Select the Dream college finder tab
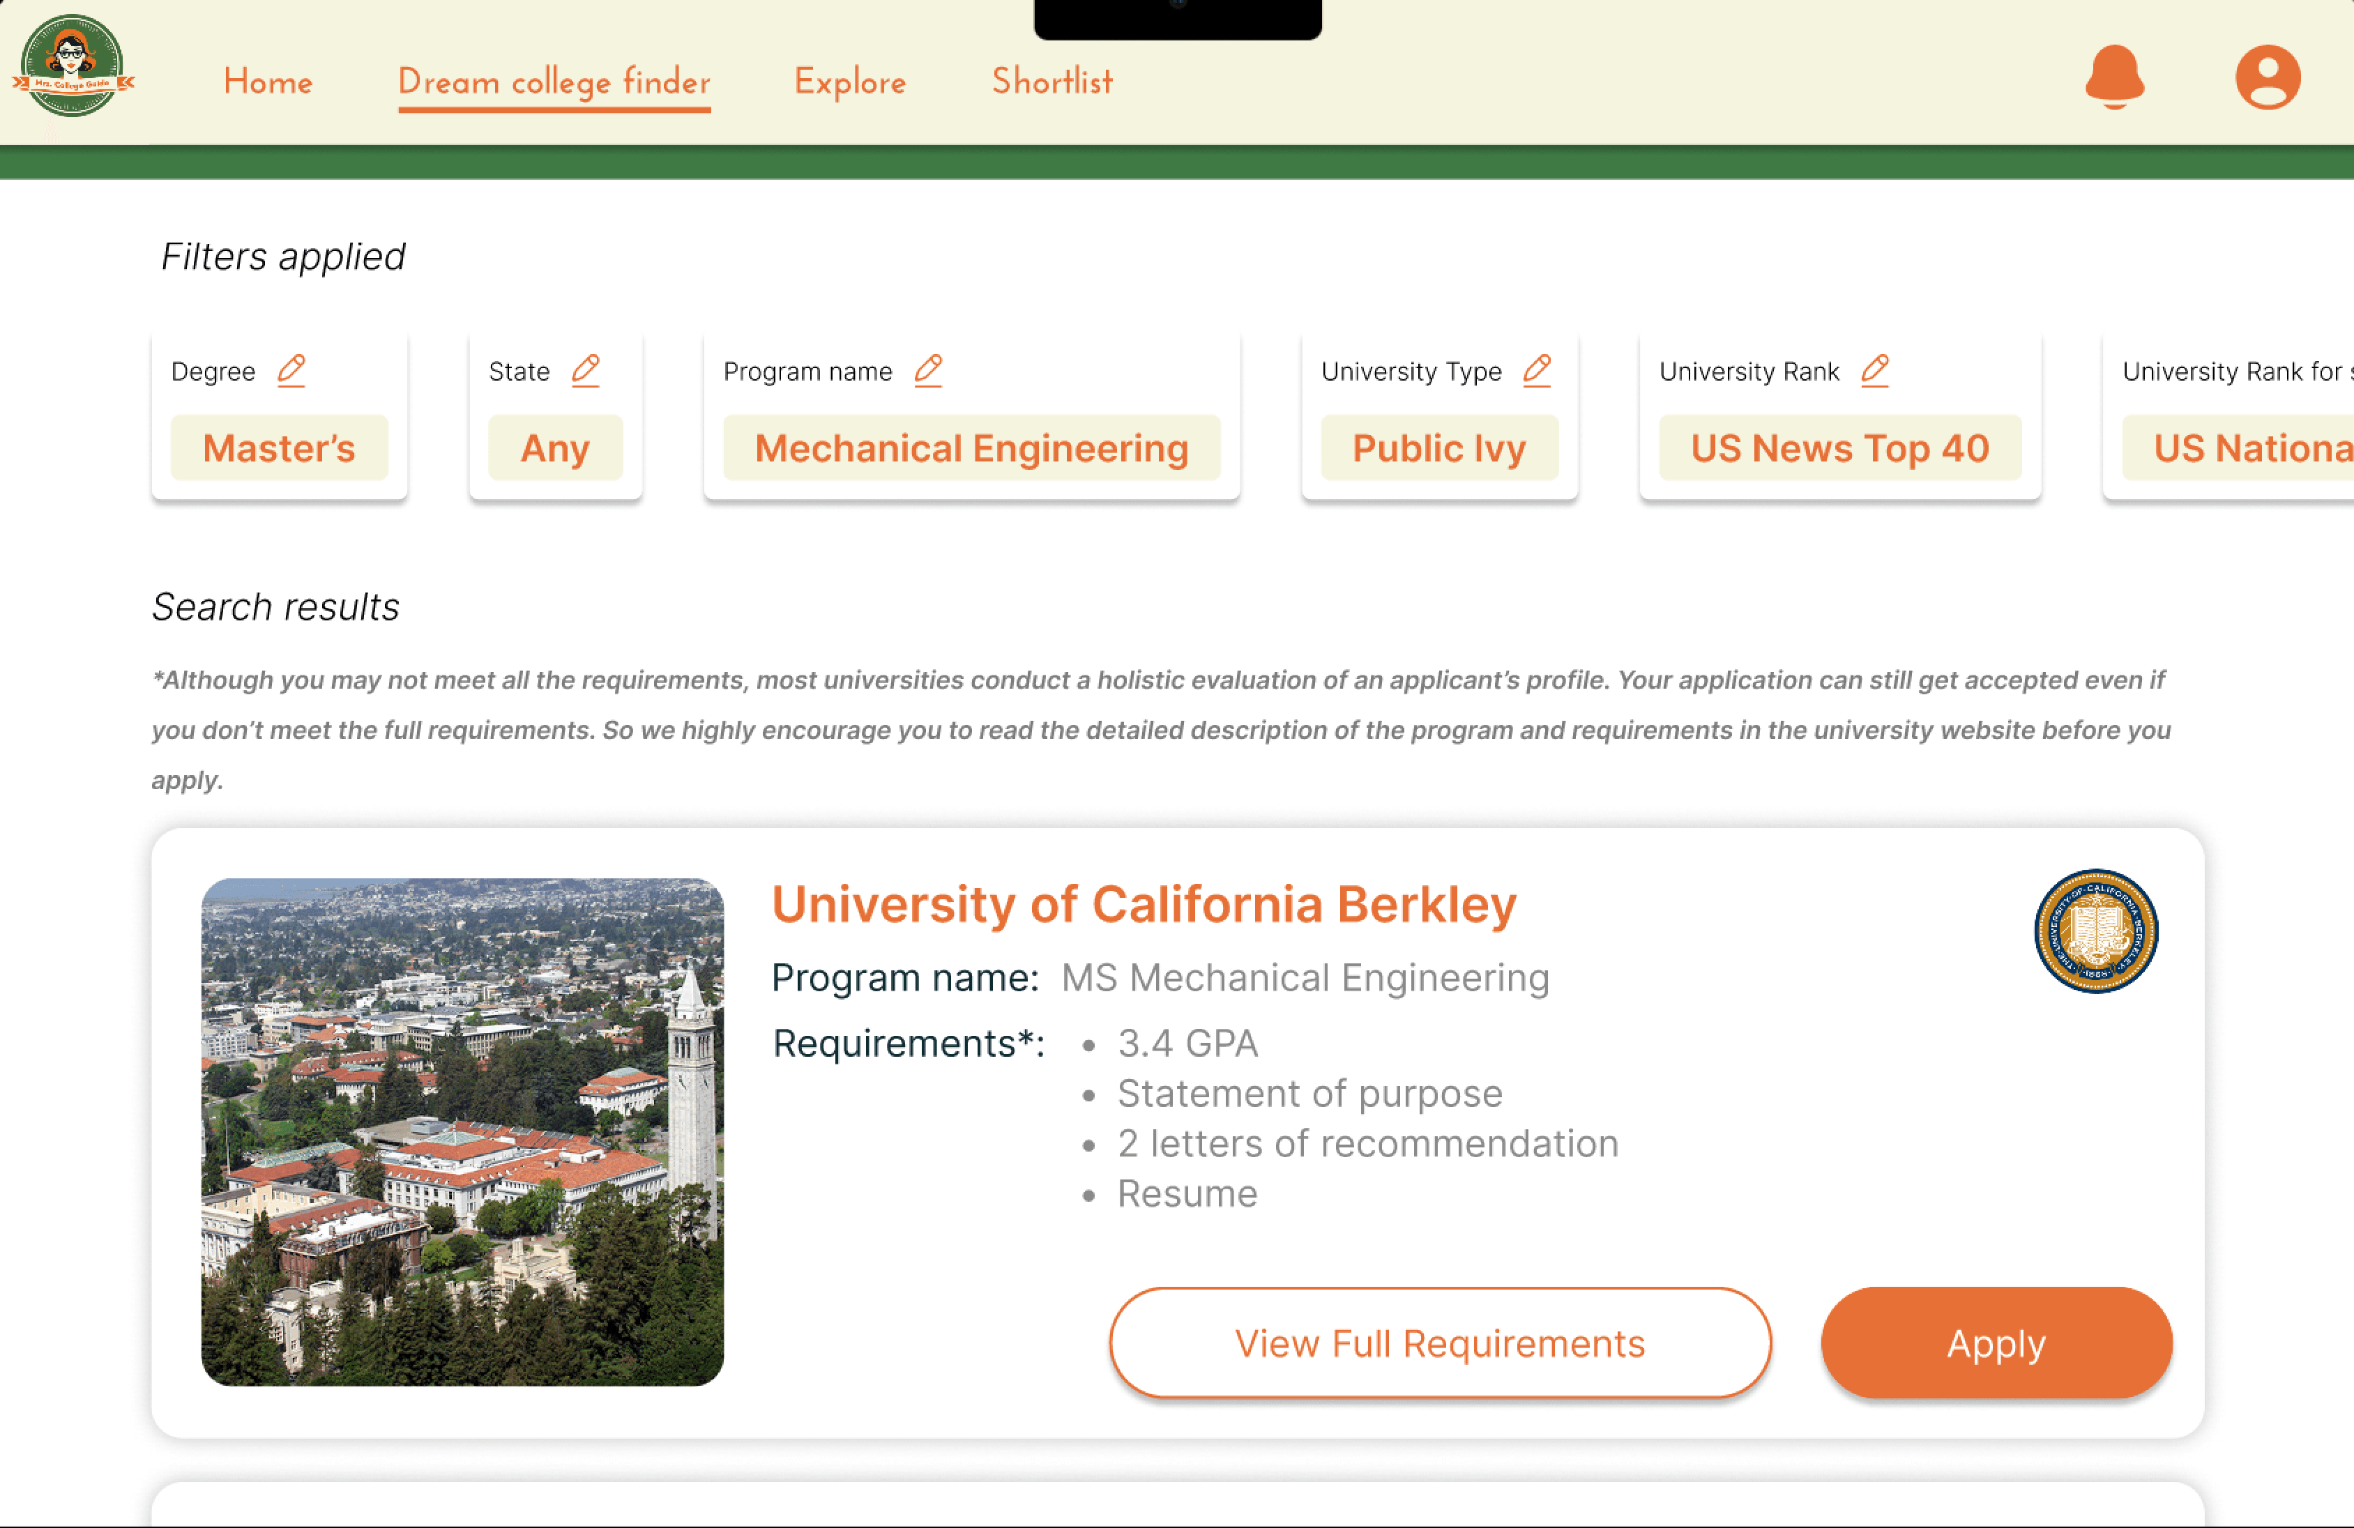The image size is (2354, 1528). [x=554, y=83]
